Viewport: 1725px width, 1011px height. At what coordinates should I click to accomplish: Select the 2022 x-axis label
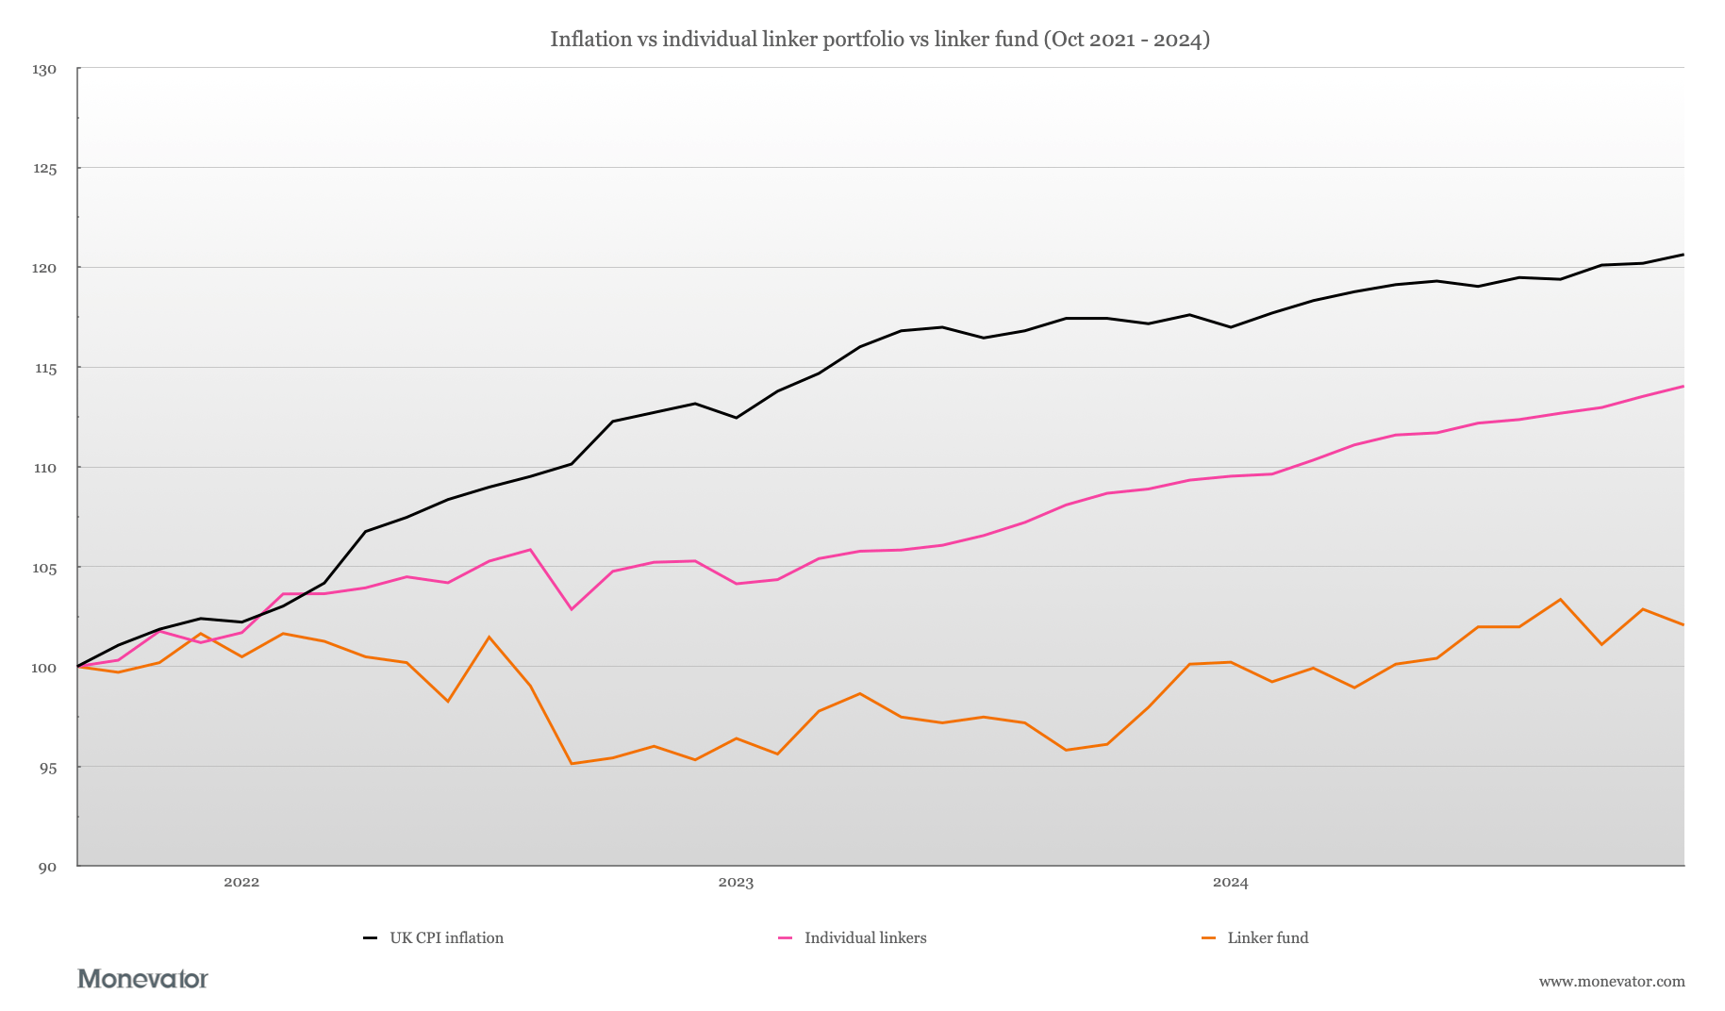click(241, 883)
